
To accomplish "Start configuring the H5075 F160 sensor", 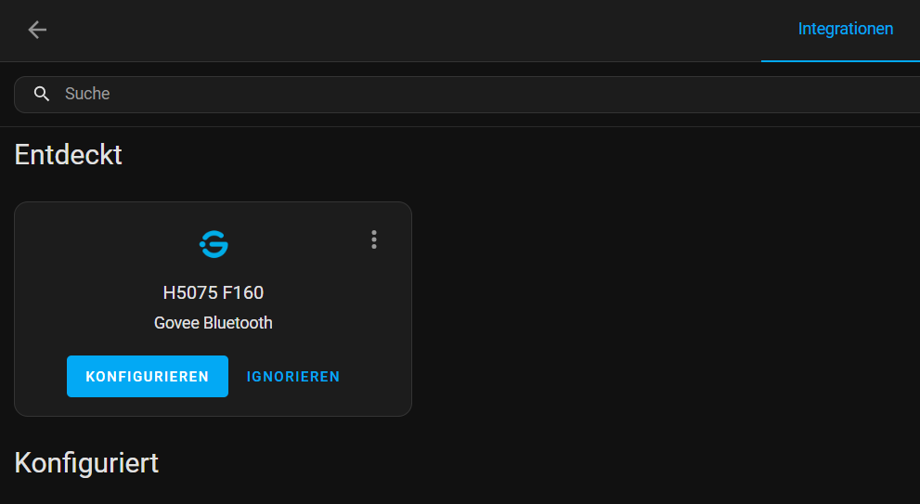I will click(148, 376).
